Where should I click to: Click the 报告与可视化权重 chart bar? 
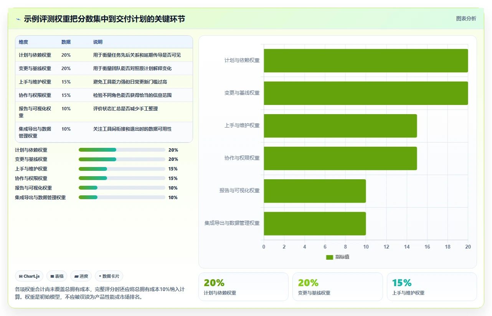315,191
